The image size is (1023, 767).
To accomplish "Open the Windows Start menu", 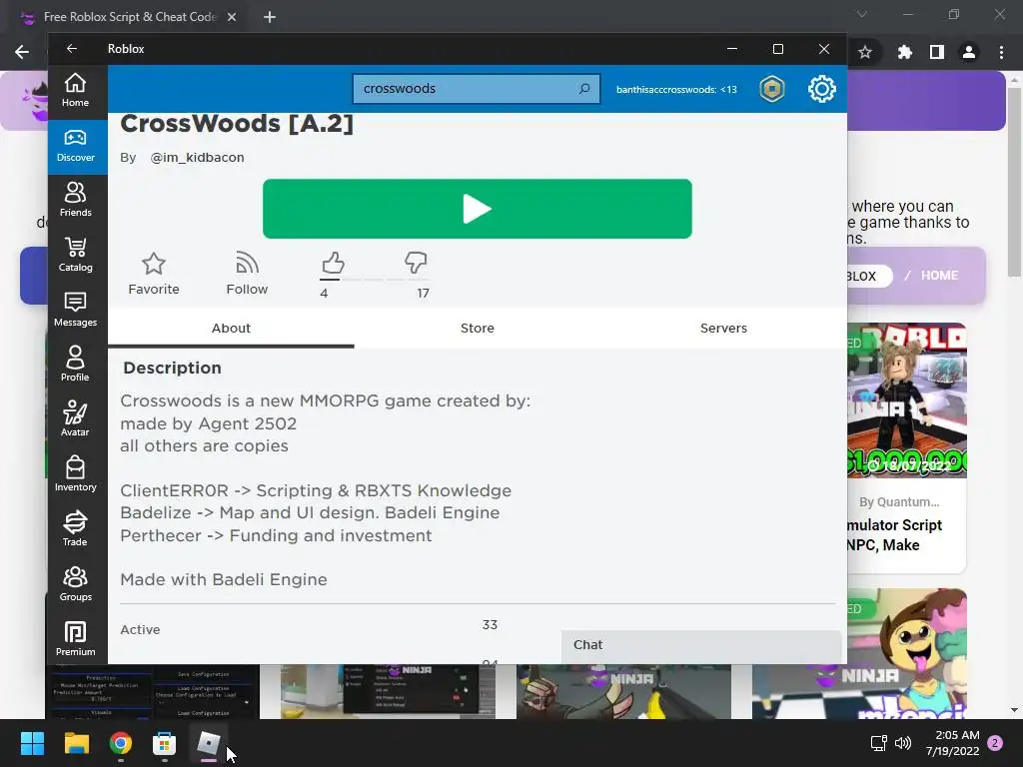I will [32, 743].
